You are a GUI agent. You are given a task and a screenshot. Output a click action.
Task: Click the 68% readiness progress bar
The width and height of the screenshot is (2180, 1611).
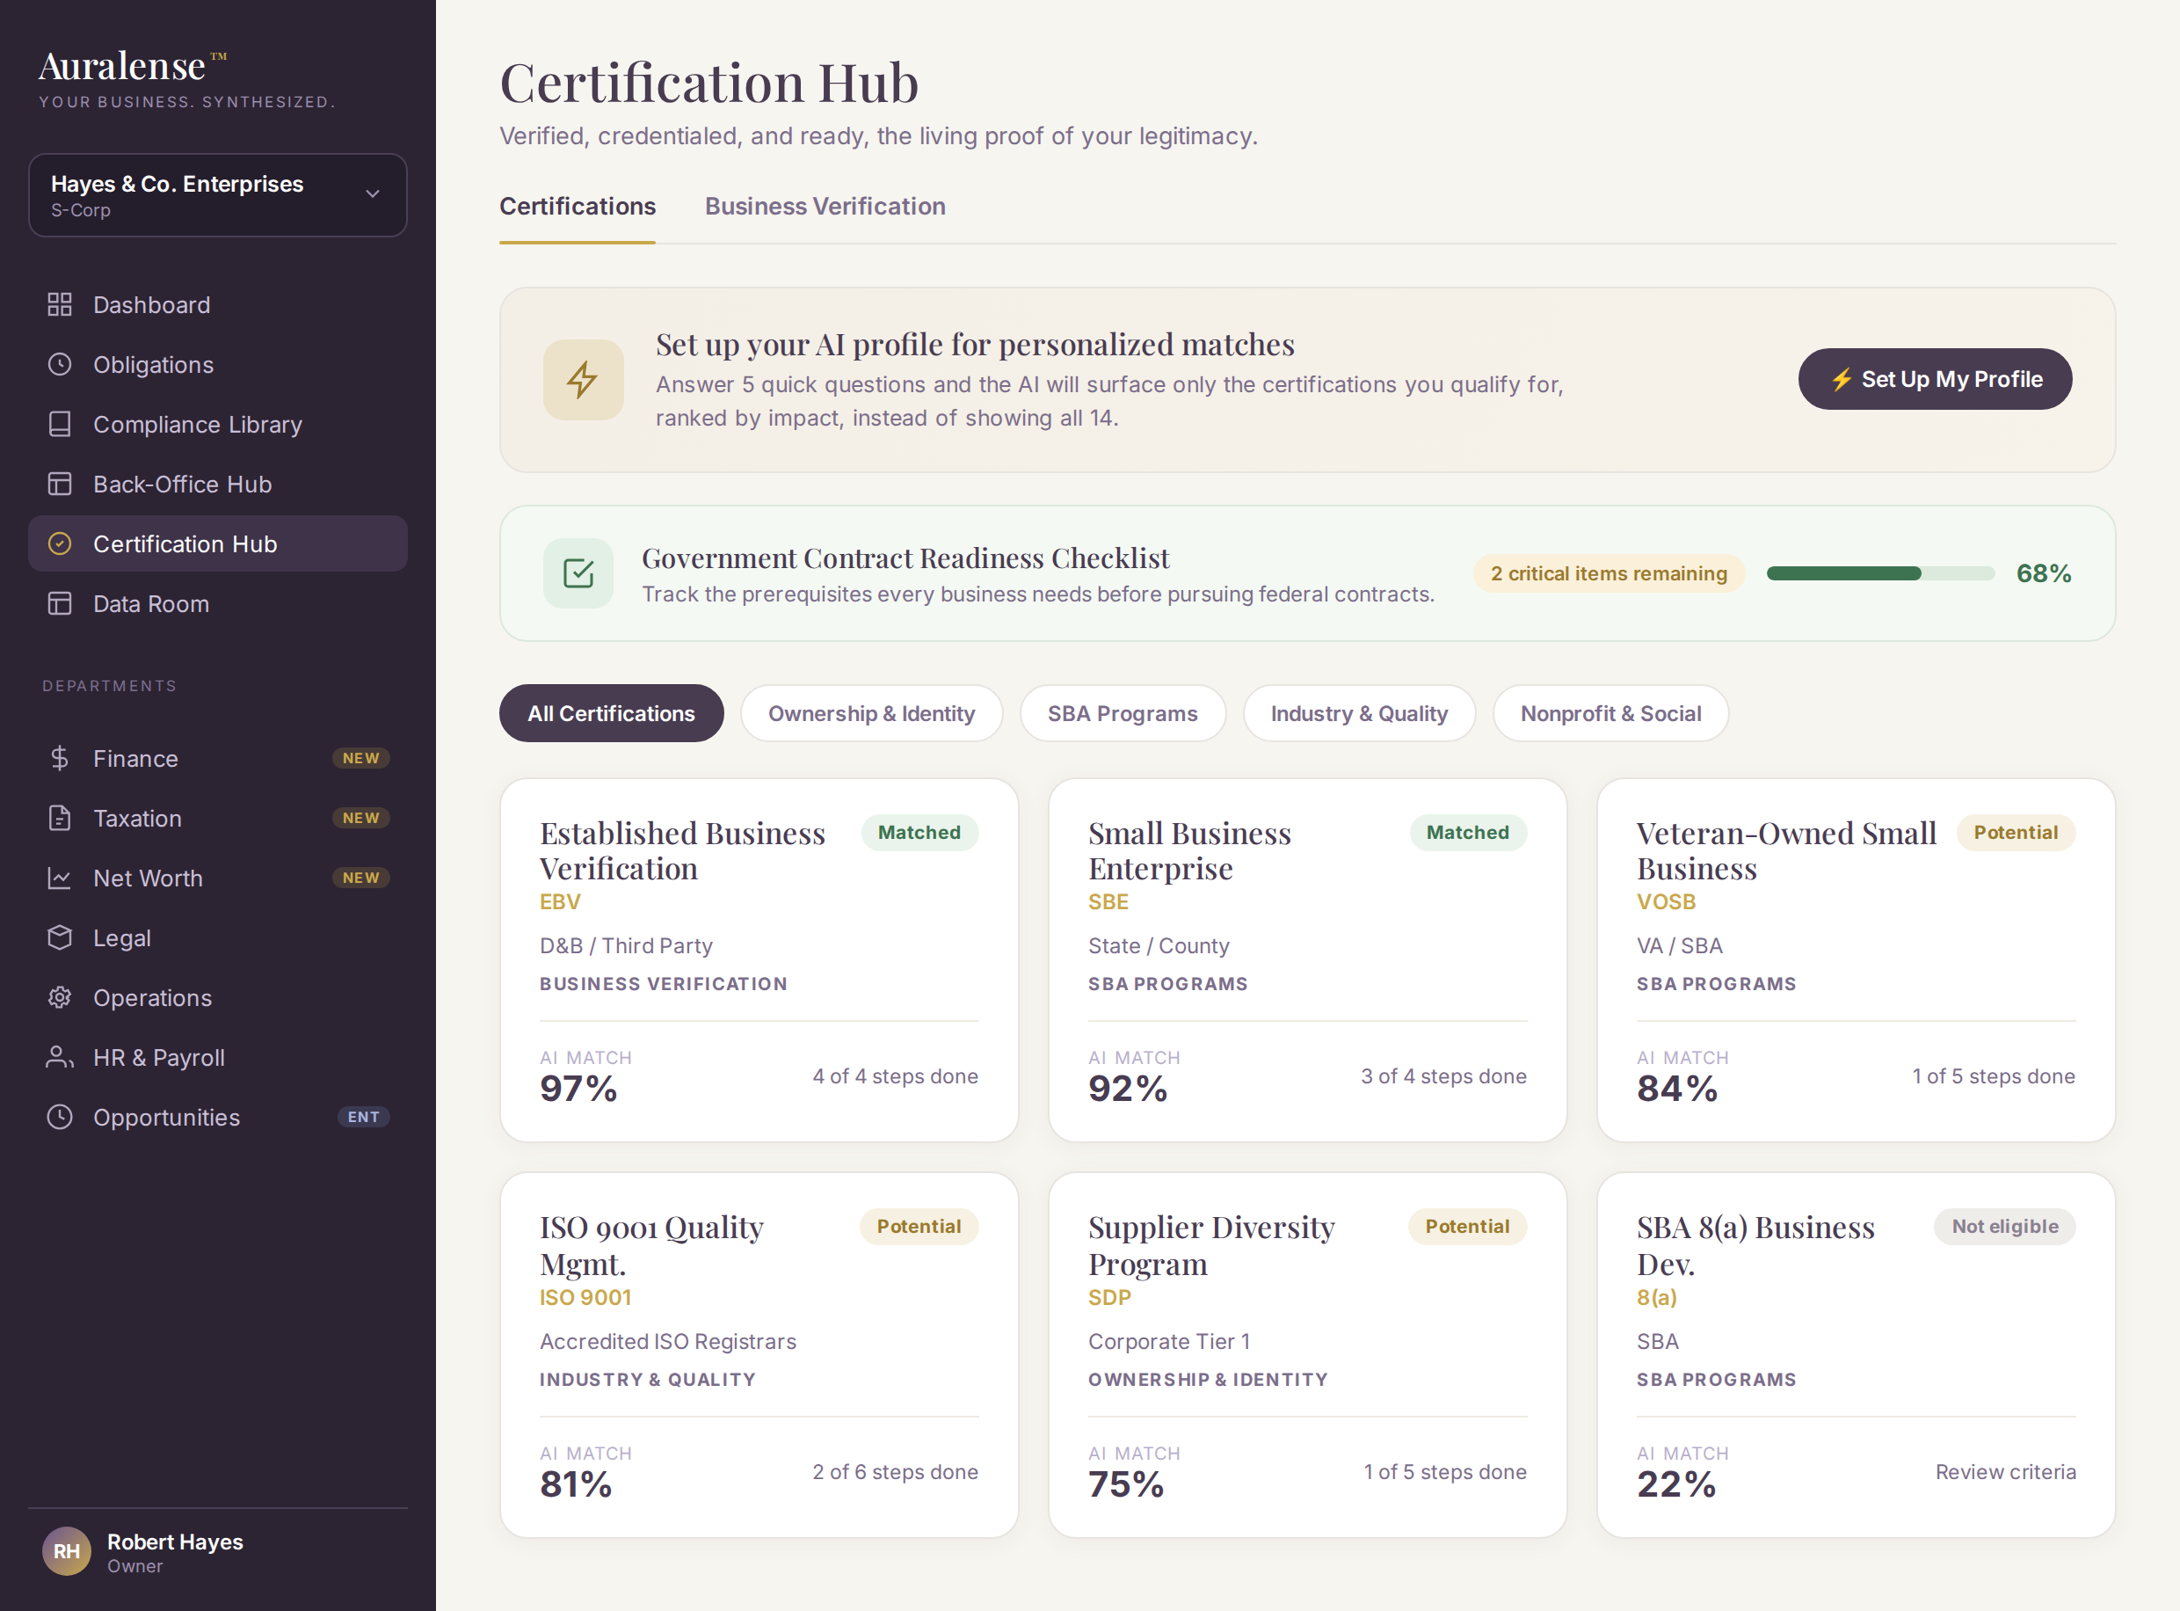[x=1880, y=573]
